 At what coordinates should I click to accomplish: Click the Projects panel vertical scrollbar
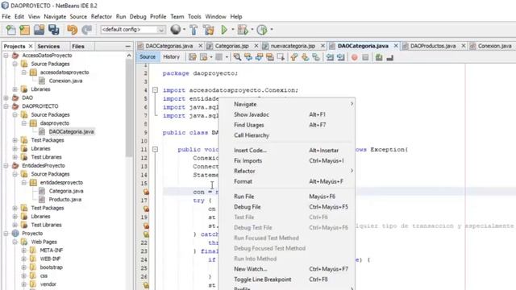coord(129,109)
